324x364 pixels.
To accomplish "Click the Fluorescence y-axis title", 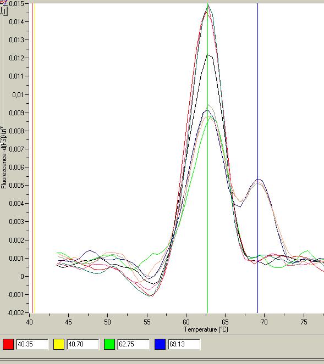I will point(4,158).
